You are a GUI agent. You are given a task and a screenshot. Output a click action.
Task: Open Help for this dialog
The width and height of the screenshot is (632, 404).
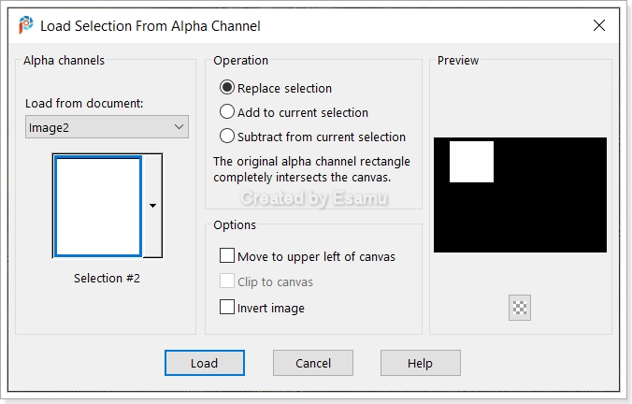[x=421, y=363]
